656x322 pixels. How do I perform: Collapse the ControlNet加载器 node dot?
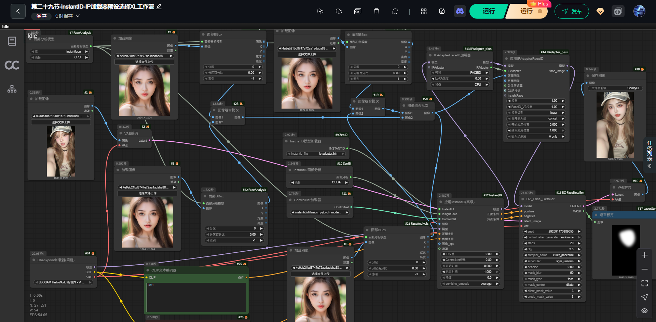click(x=290, y=200)
